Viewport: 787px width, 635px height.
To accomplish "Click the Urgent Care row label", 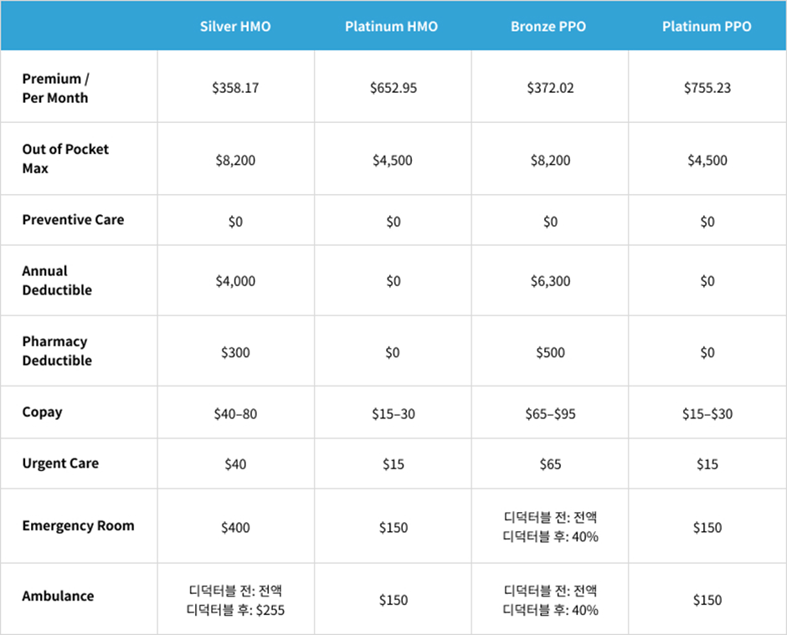I will pos(60,463).
